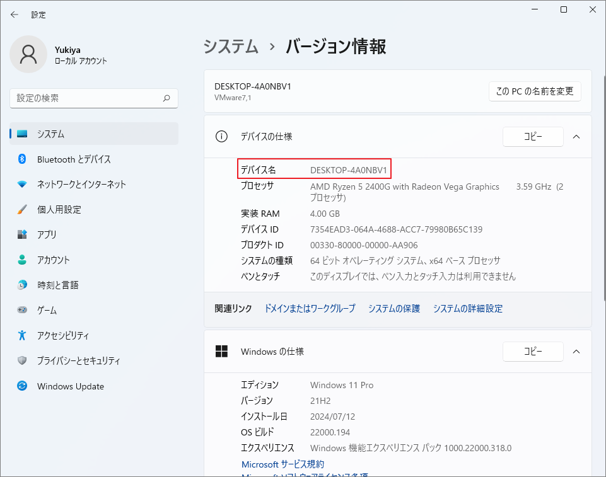
Task: Click the アクセシビリティ figure icon
Action: (22, 335)
